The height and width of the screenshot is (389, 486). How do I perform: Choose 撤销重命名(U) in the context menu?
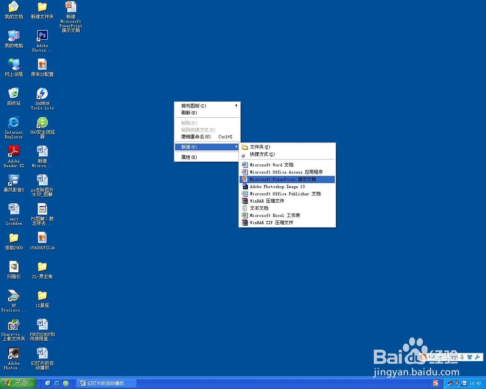tap(207, 137)
